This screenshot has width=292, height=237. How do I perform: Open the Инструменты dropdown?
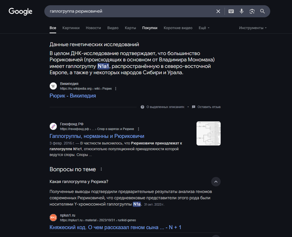(253, 28)
